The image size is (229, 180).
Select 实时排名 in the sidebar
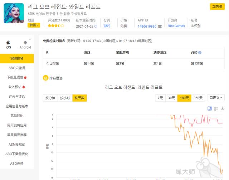[17, 58]
